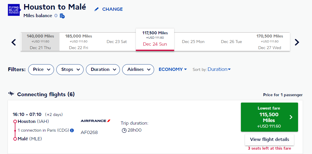Viewport: 312px width, 154px height.
Task: Go to previous dates with left arrow
Action: pyautogui.click(x=14, y=42)
